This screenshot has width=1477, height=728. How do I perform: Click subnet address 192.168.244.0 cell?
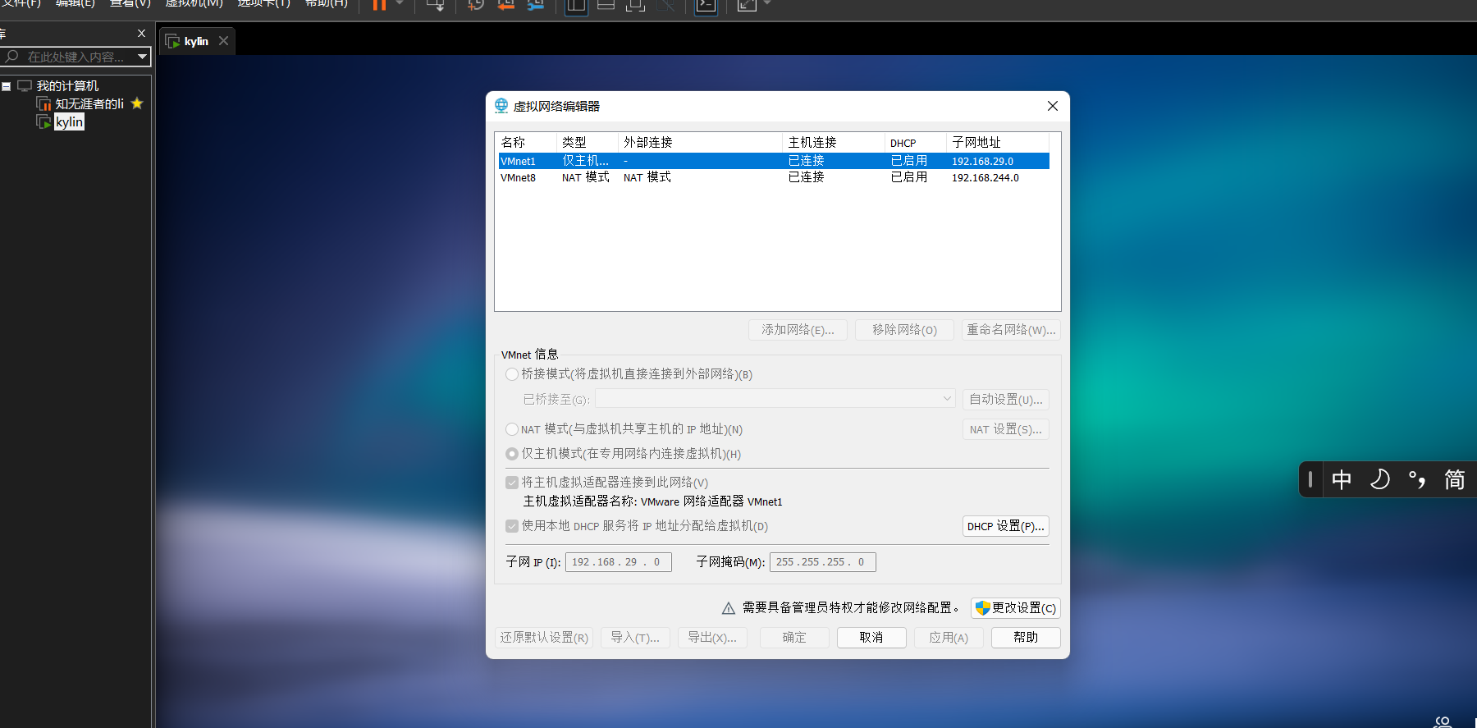985,177
